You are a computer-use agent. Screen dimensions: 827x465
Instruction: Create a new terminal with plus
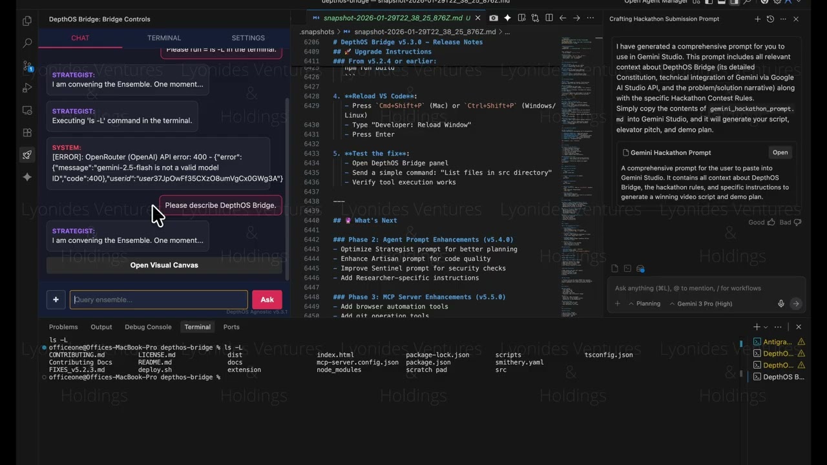click(757, 327)
